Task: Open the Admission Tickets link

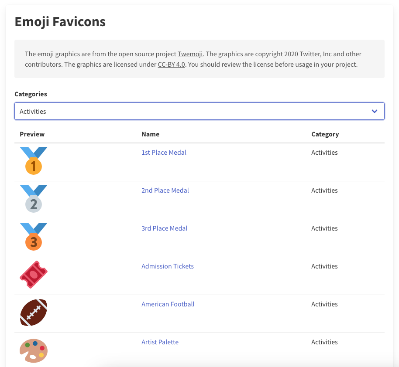Action: click(167, 266)
